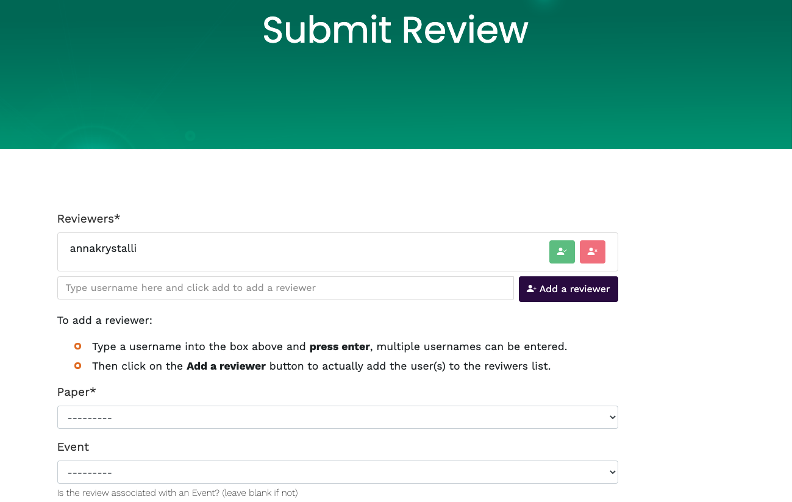Click the second orange bullet marker
This screenshot has width=792, height=502.
[77, 366]
